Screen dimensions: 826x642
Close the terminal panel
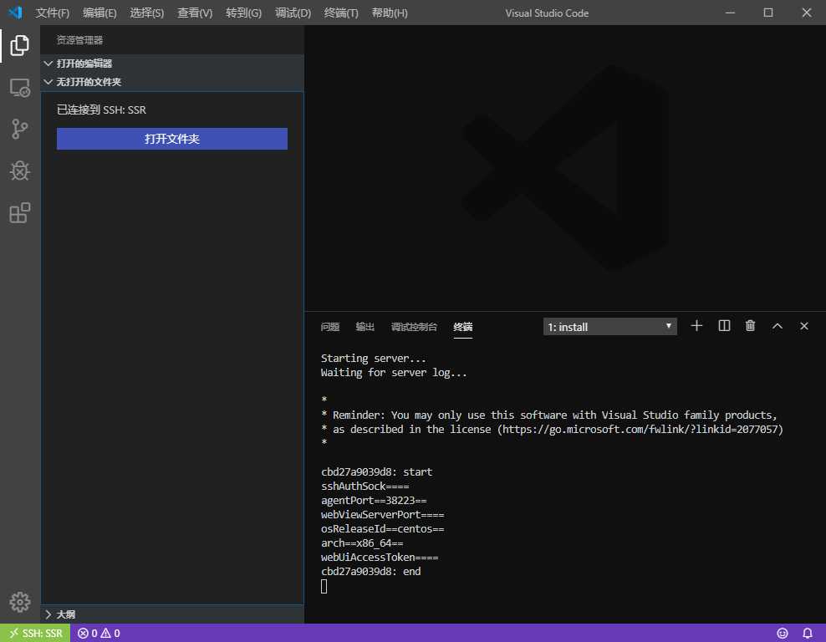[804, 326]
